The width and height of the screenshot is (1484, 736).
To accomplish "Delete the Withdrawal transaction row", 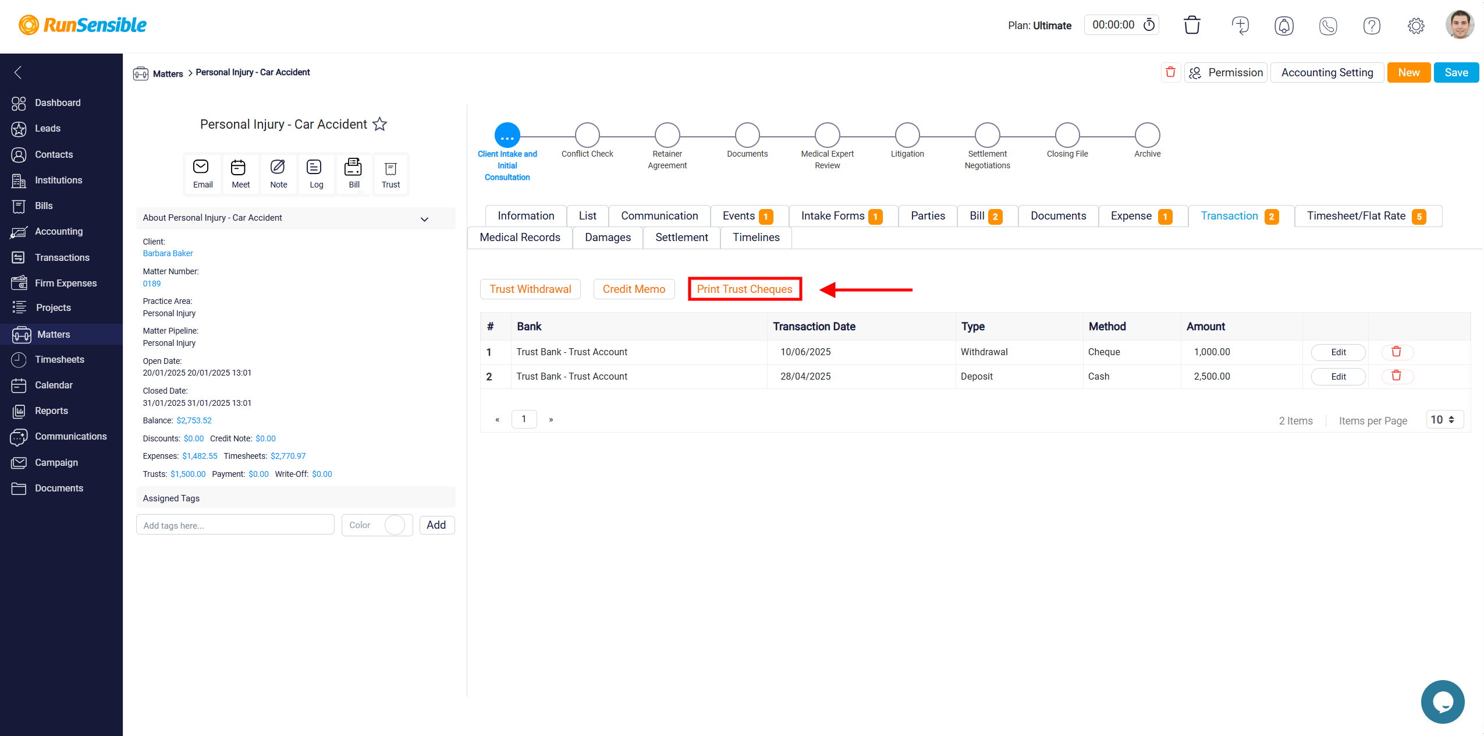I will click(1396, 352).
